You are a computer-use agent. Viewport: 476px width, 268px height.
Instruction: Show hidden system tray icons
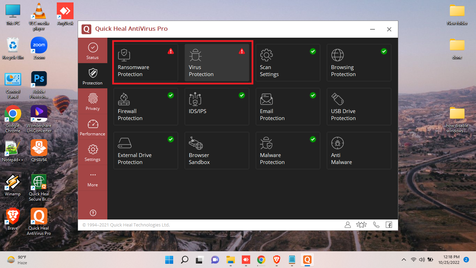[x=404, y=260]
